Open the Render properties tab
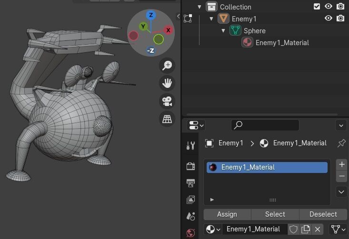 point(191,166)
